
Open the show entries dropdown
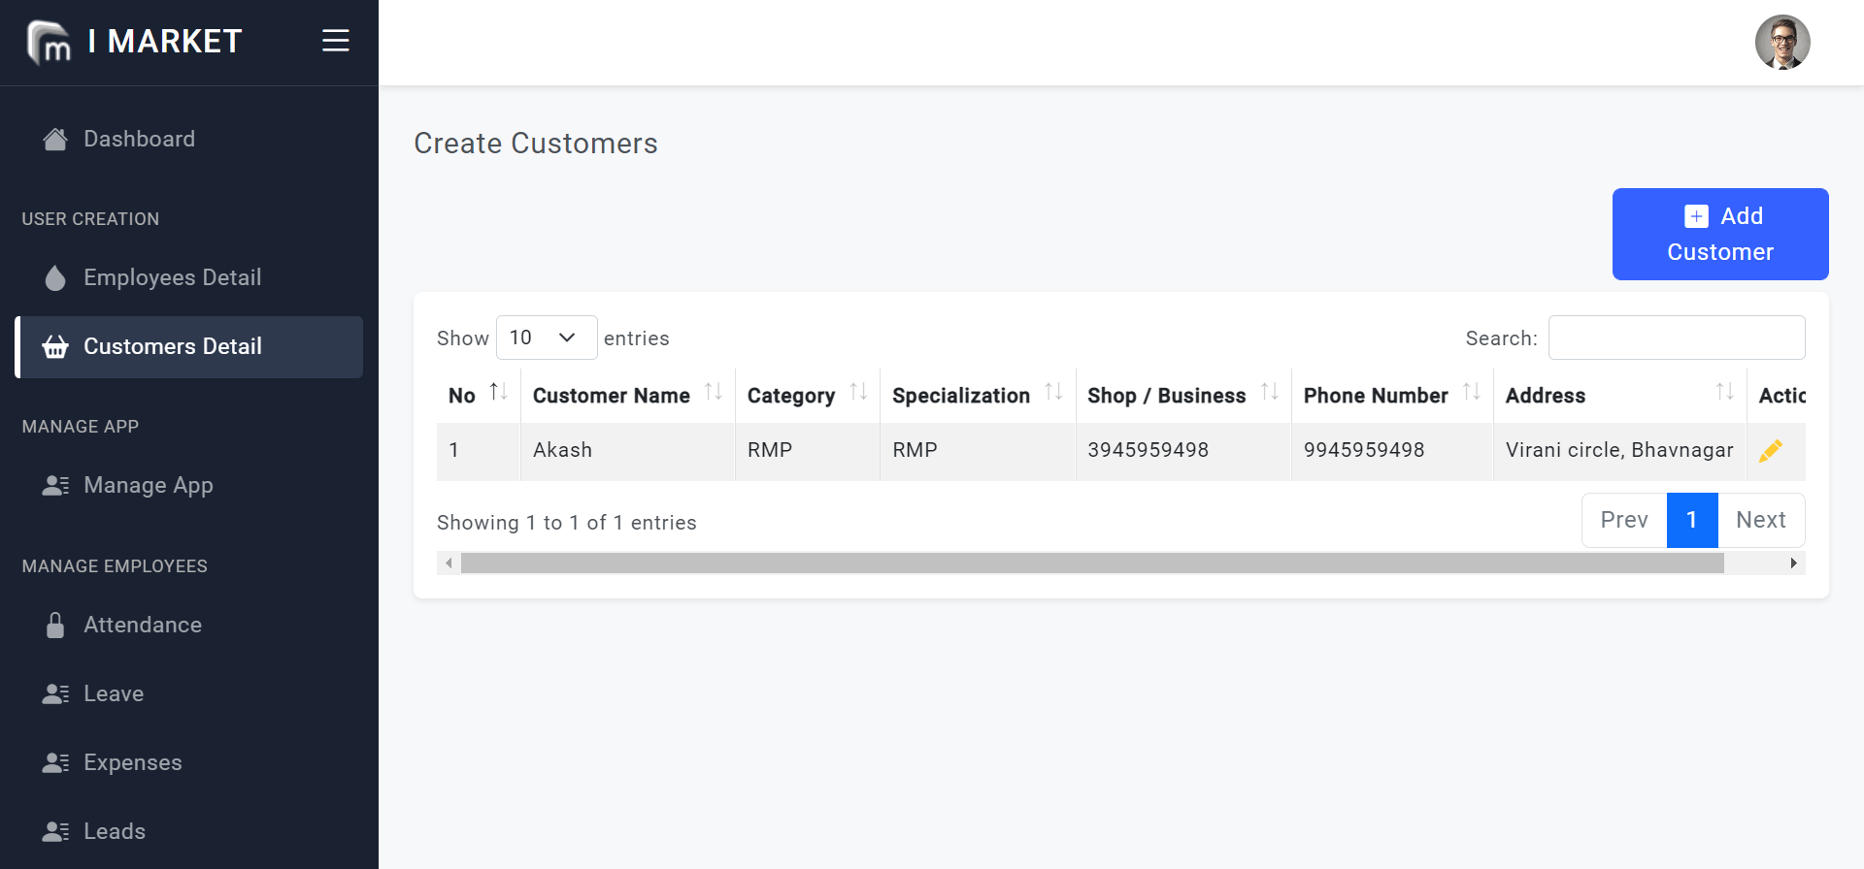point(546,338)
